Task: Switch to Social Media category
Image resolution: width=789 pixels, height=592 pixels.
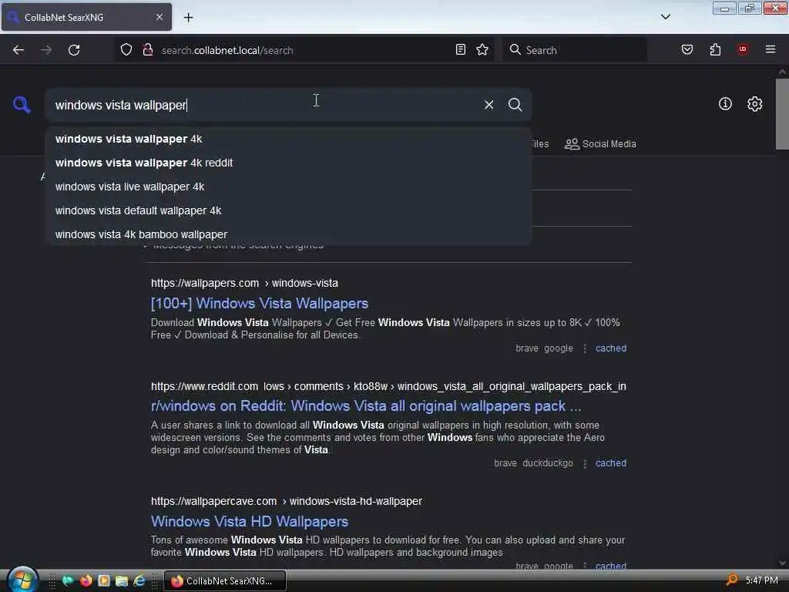Action: pos(600,144)
